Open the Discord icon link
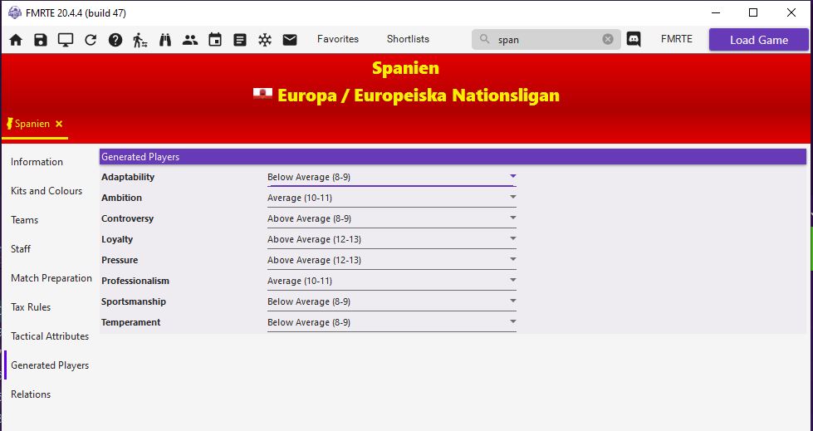The image size is (813, 431). 634,40
